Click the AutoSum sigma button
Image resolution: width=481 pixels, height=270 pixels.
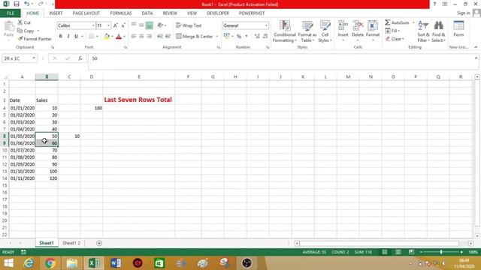(397, 22)
